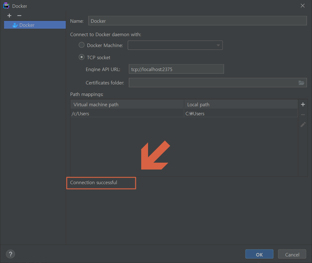
Task: Select the Docker Machine radio button
Action: click(82, 45)
